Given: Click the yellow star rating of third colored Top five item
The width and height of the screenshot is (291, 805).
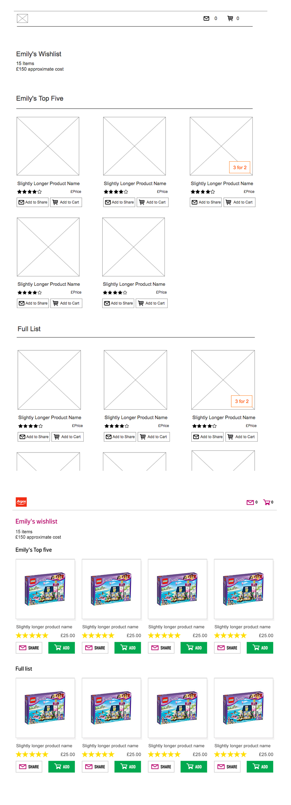Looking at the screenshot, I should [x=164, y=635].
